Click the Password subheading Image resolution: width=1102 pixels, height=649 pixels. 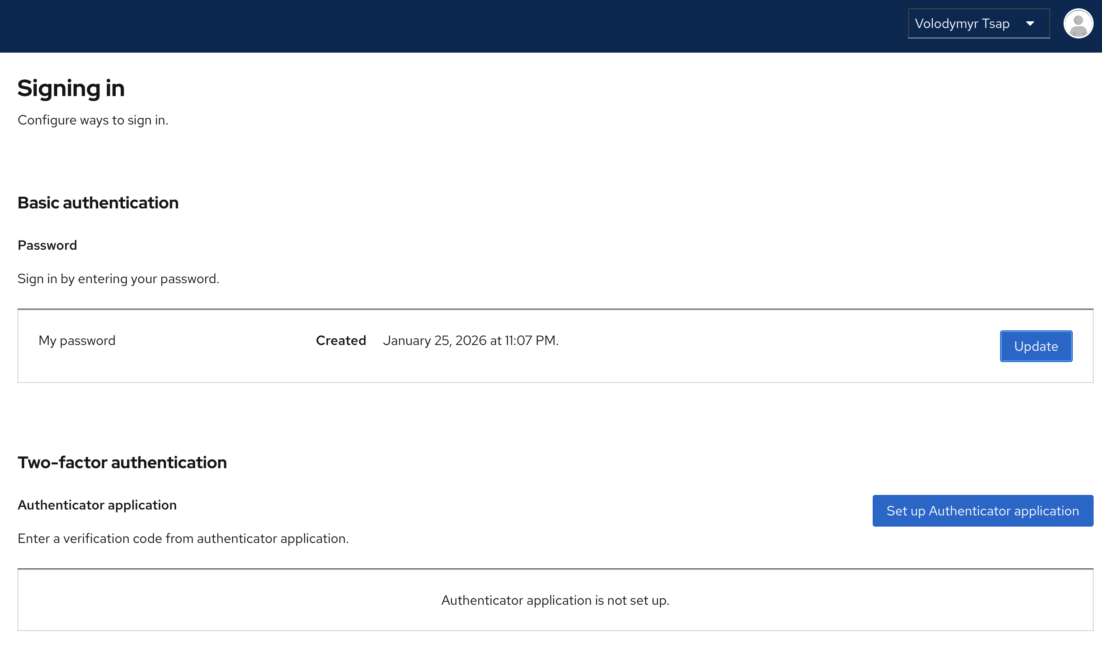[x=47, y=245]
